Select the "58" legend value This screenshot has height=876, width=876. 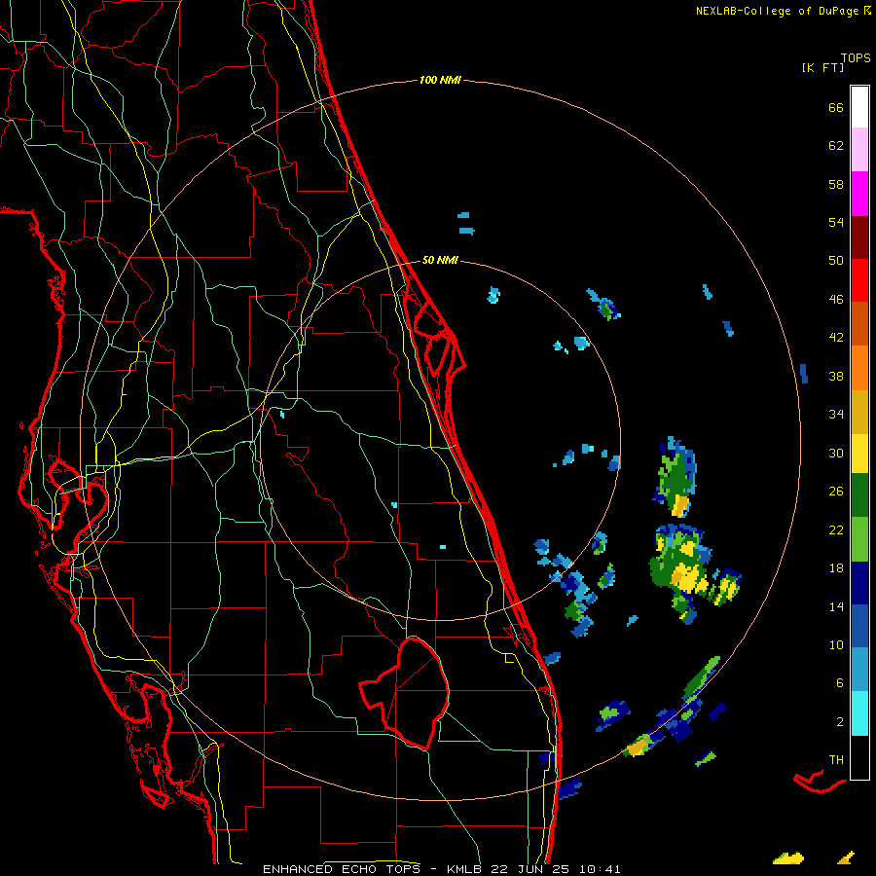(x=836, y=184)
